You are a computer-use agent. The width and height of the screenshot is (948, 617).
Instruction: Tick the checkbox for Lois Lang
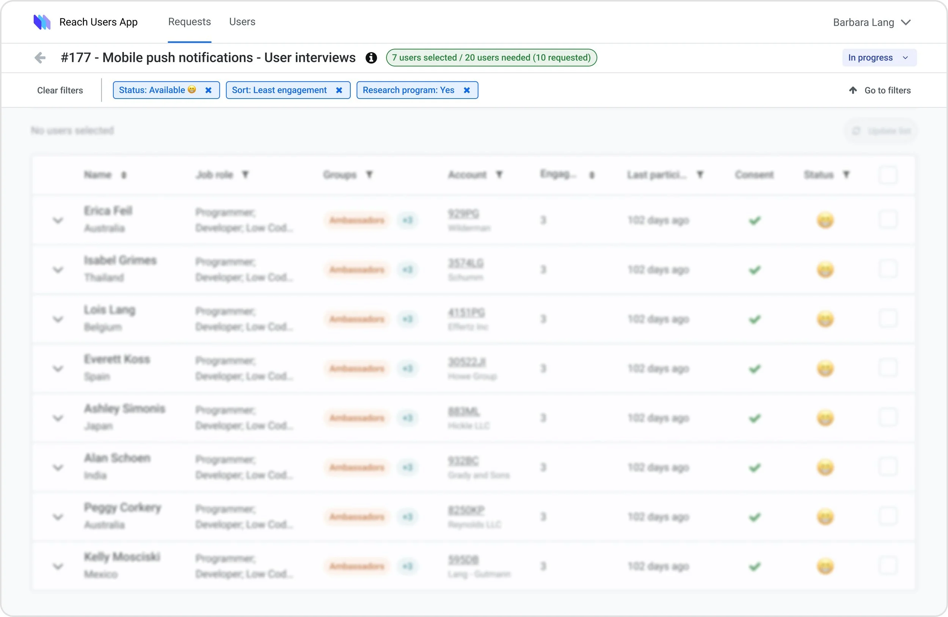click(x=888, y=318)
